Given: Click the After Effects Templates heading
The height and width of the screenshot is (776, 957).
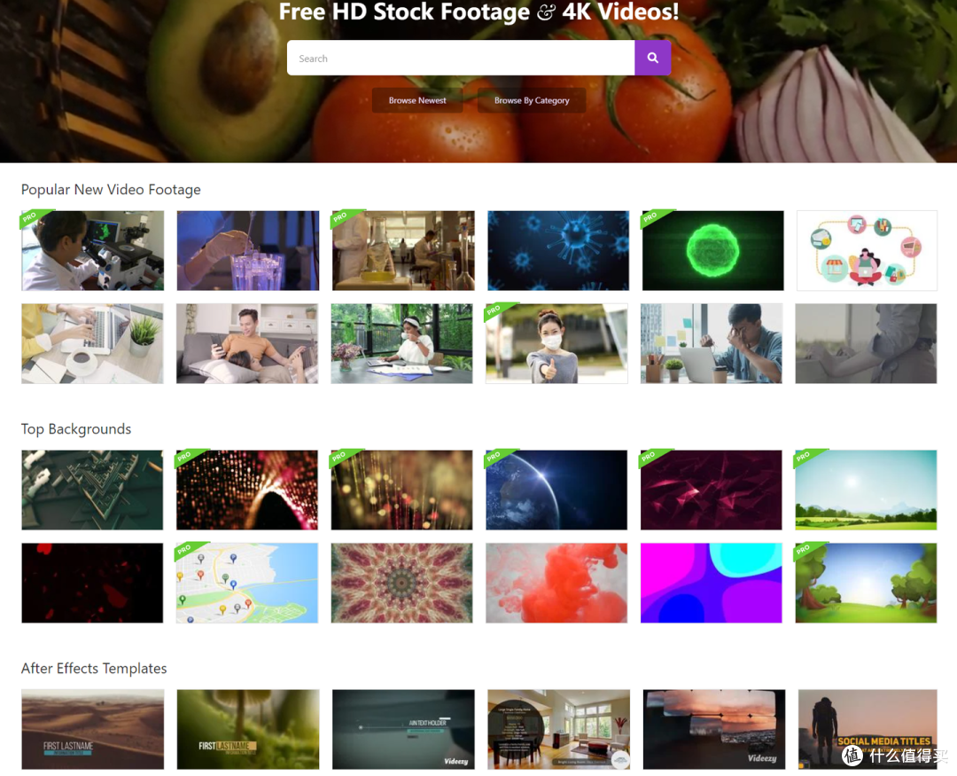Looking at the screenshot, I should click(94, 669).
